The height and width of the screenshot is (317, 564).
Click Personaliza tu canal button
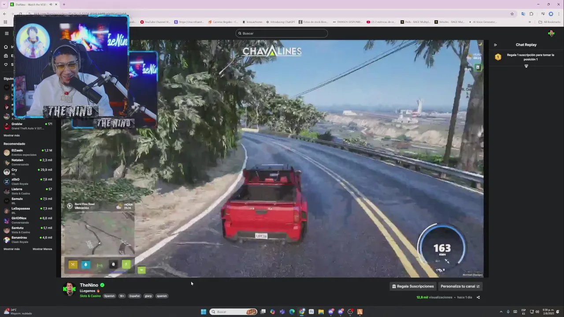click(x=460, y=286)
